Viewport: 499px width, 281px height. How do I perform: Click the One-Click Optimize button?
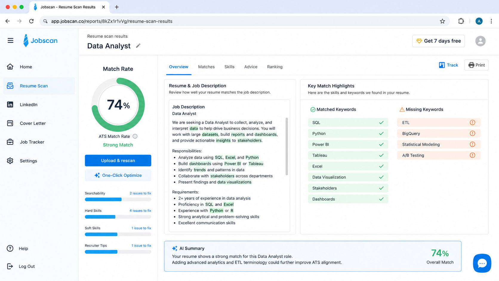(x=118, y=175)
